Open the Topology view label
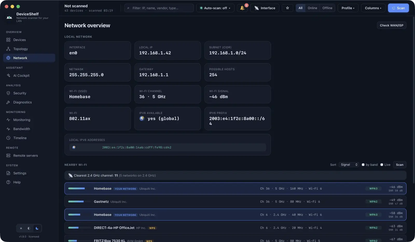Viewport: 415px width, 242px height. (x=20, y=49)
